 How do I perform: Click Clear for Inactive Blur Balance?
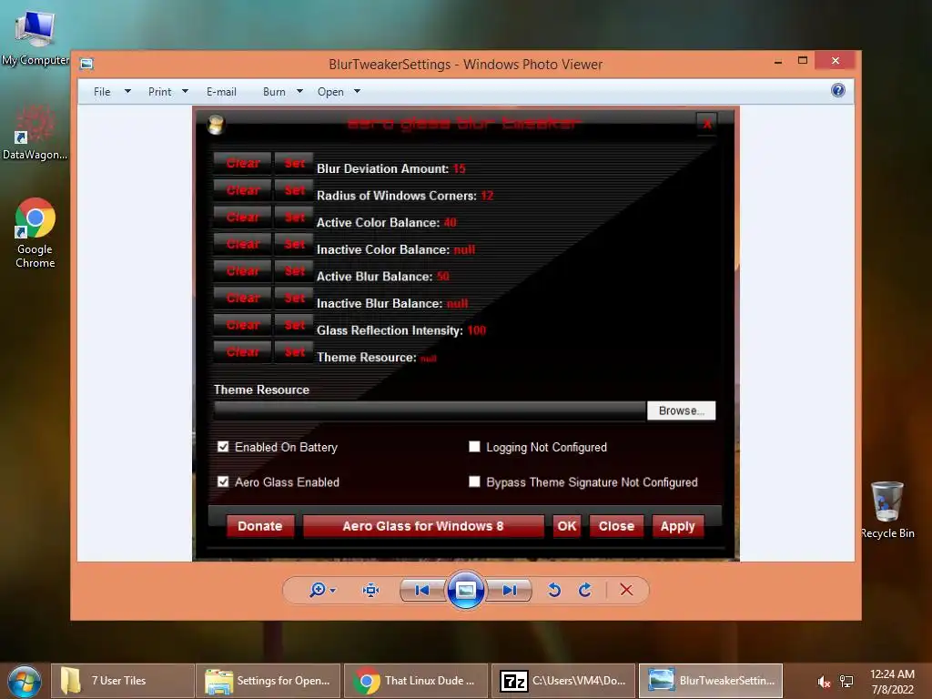242,298
